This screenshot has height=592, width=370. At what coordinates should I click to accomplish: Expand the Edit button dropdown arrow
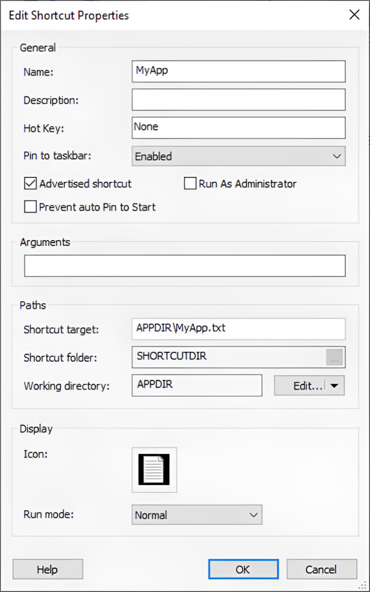pyautogui.click(x=334, y=386)
